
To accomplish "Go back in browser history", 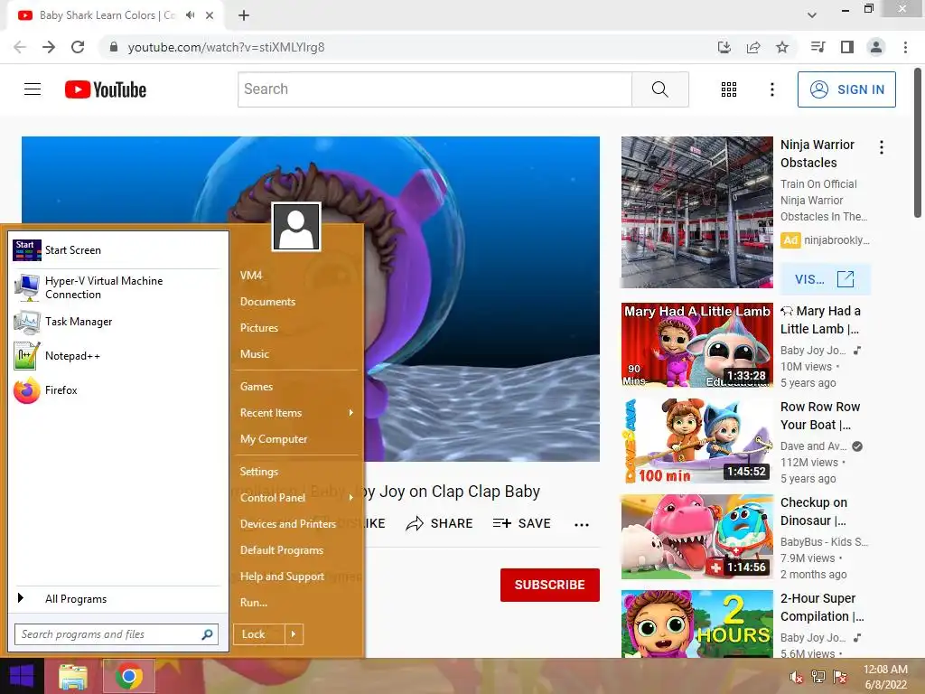I will coord(20,47).
